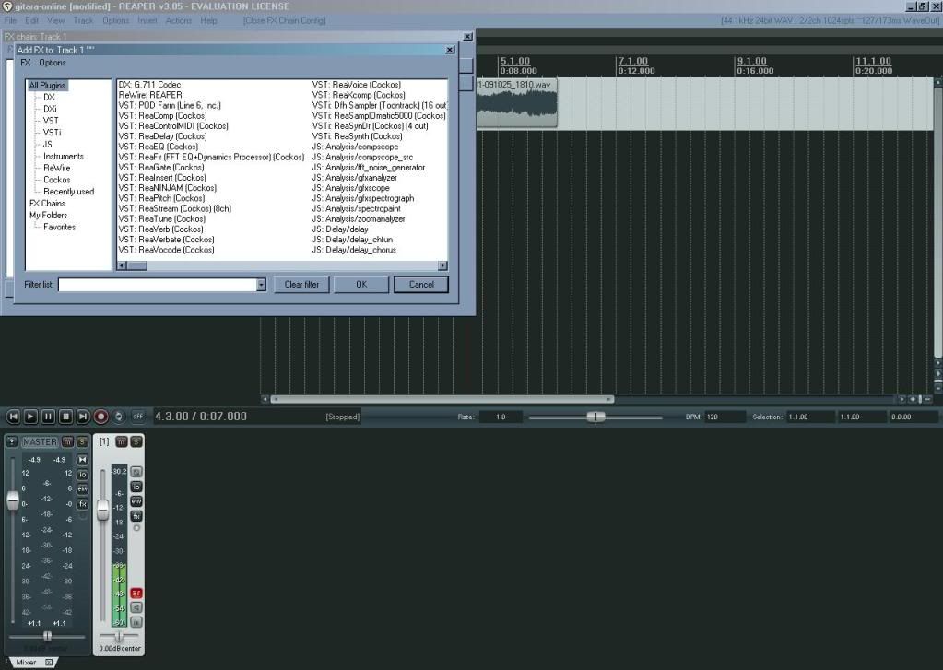
Task: Click the Clear filter button
Action: (302, 285)
